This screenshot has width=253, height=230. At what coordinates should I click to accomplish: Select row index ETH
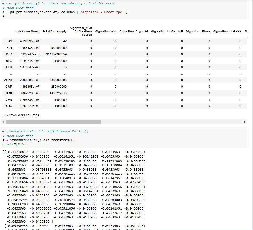coord(9,67)
